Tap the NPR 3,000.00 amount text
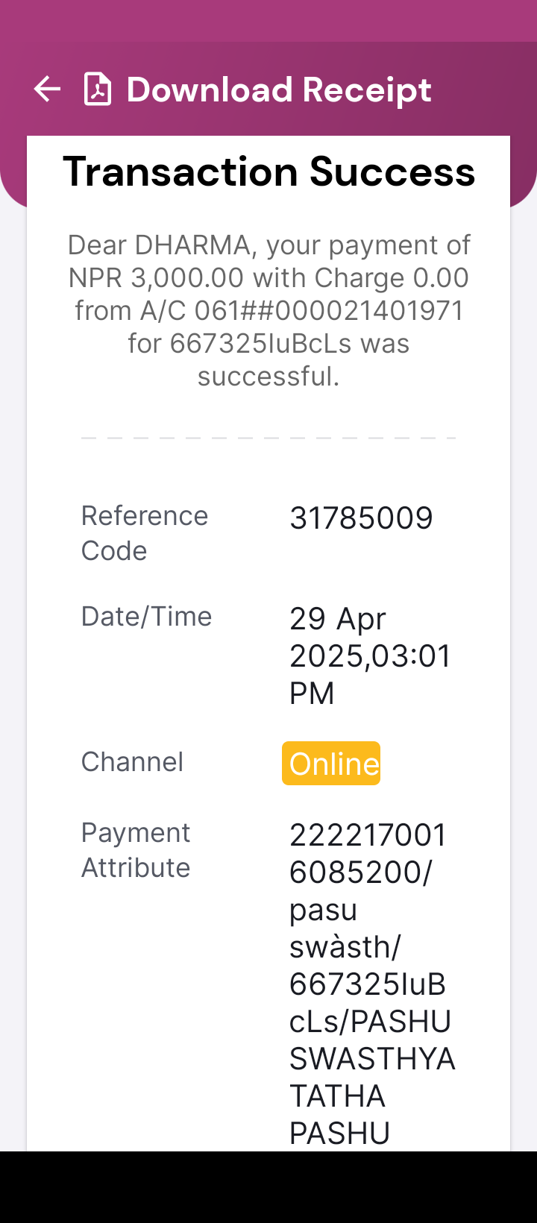The height and width of the screenshot is (1223, 537). [156, 277]
